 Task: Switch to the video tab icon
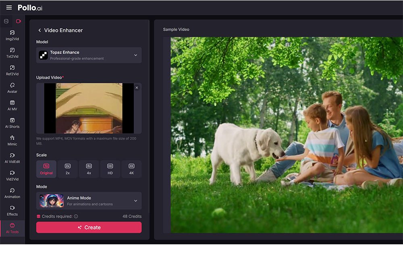pos(18,21)
